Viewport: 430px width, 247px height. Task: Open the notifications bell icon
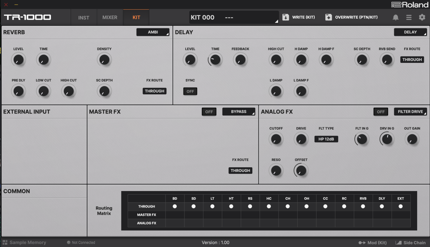pyautogui.click(x=396, y=17)
